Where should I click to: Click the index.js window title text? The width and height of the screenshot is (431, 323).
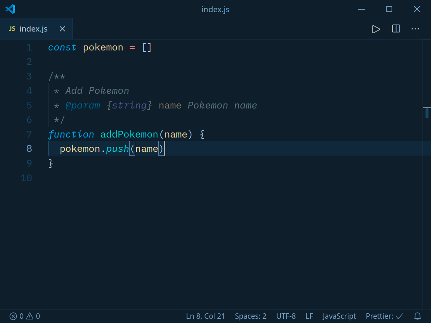point(215,9)
